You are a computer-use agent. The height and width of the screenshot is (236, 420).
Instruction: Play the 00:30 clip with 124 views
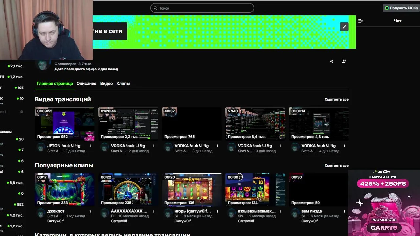tap(255, 190)
